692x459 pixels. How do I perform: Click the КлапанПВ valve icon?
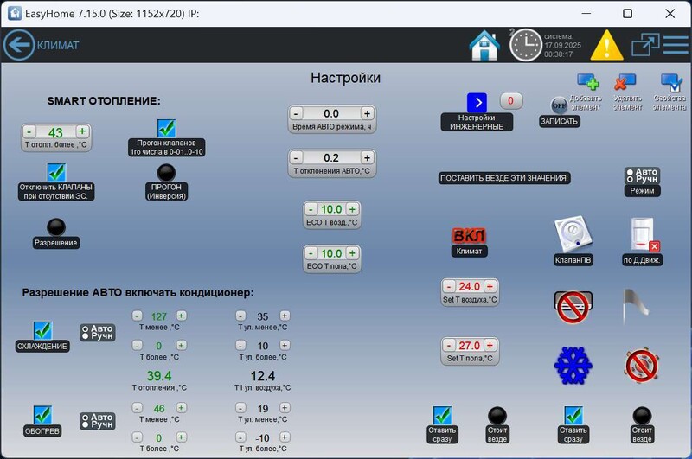click(x=573, y=233)
